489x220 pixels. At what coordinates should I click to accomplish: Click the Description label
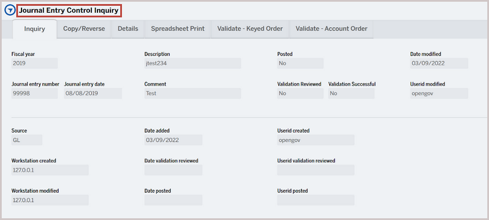[157, 54]
